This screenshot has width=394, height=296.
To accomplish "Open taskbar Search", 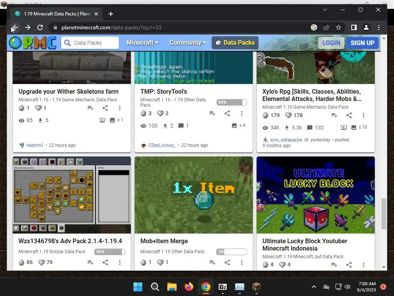I will click(x=155, y=287).
